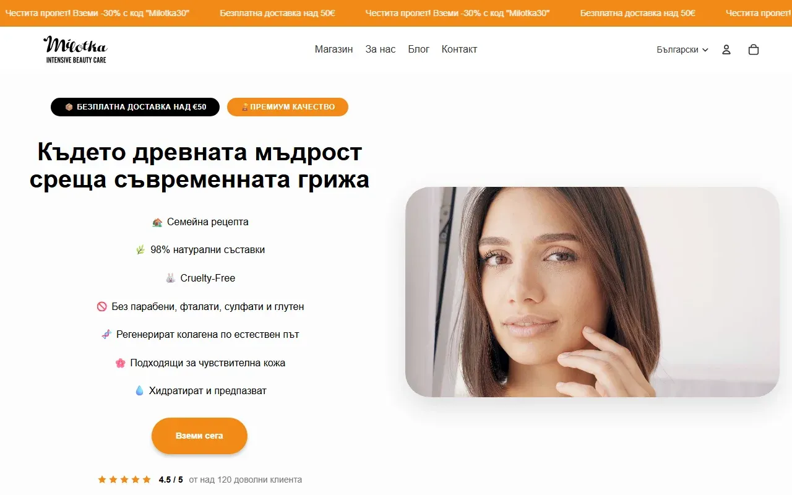Click the Milotka logo
The width and height of the screenshot is (792, 495).
pos(75,49)
